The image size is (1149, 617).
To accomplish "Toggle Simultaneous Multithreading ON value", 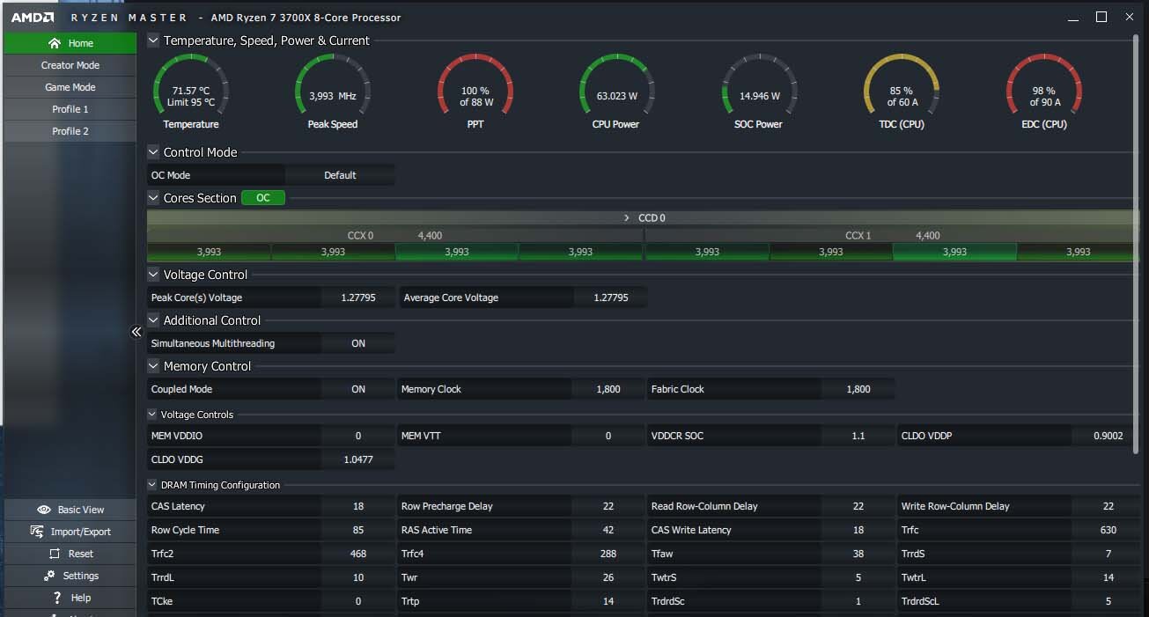I will (358, 343).
